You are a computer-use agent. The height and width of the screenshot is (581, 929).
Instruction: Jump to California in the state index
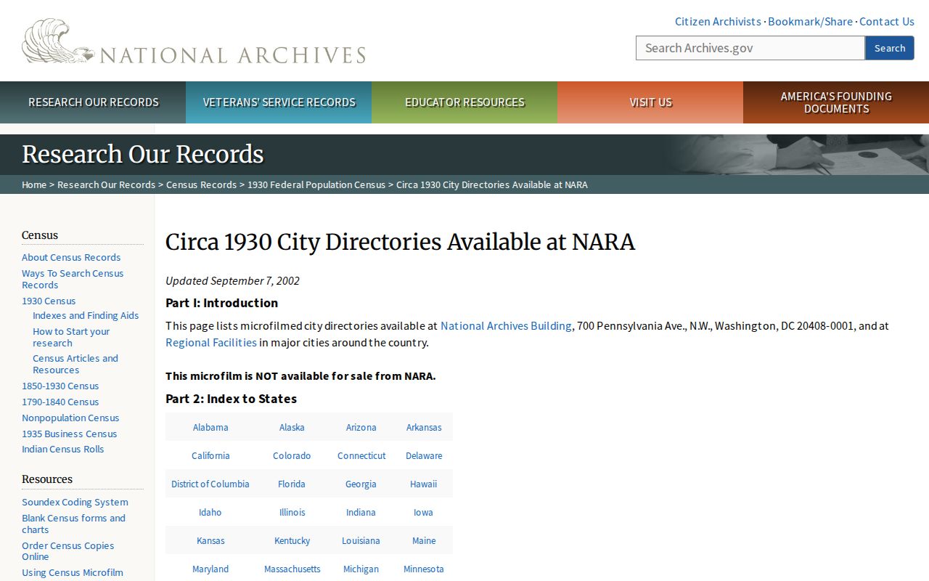point(210,455)
